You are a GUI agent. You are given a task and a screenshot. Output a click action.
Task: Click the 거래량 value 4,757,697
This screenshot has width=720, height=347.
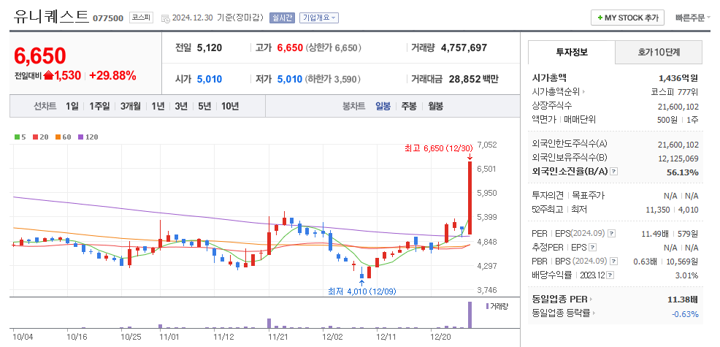click(x=464, y=47)
